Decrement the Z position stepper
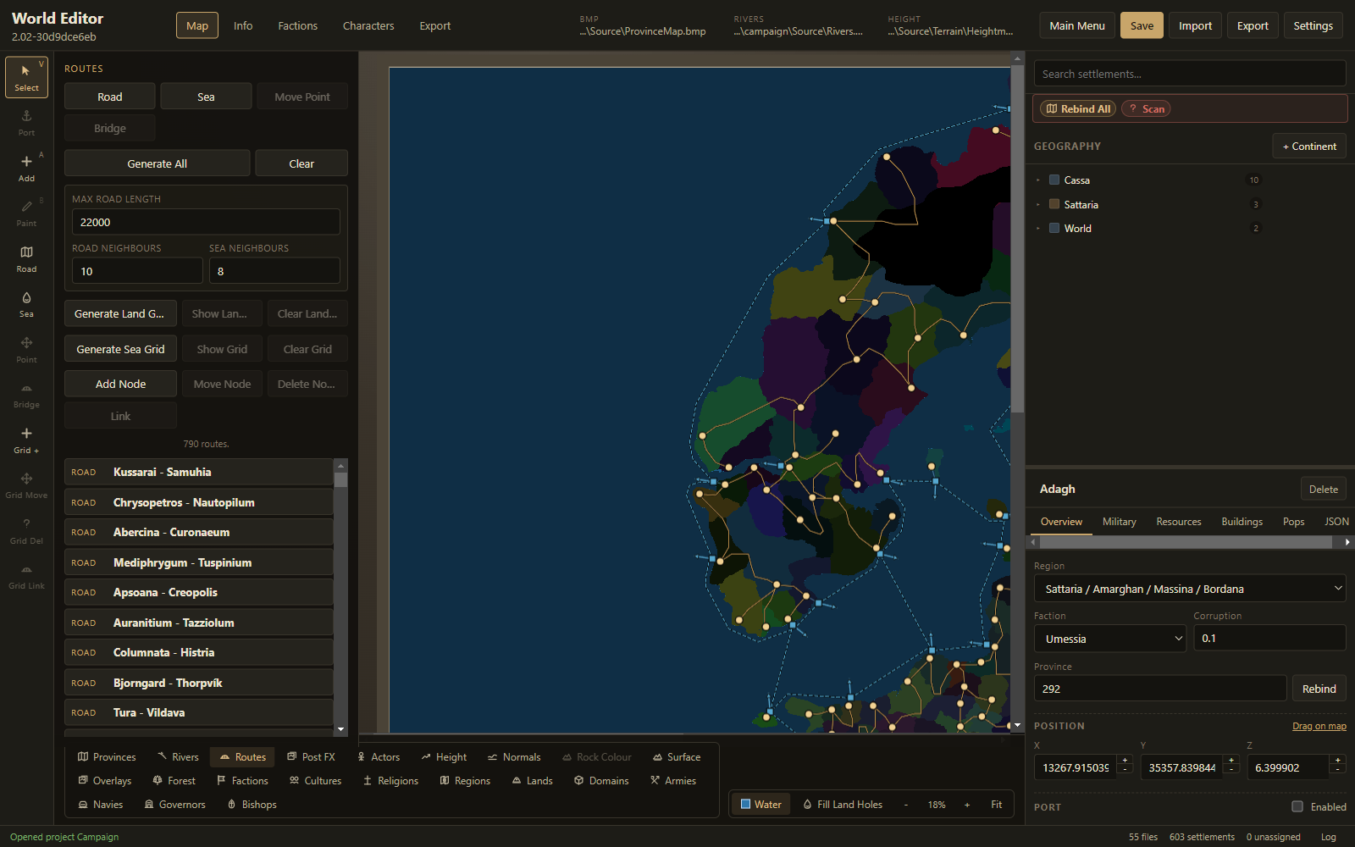The image size is (1355, 847). (1338, 770)
